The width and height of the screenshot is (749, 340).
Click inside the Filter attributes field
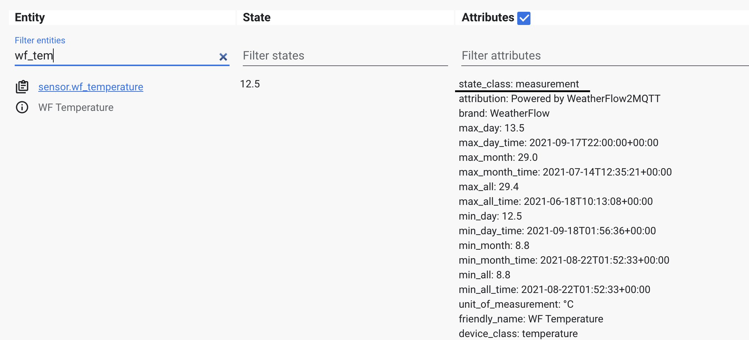tap(603, 55)
